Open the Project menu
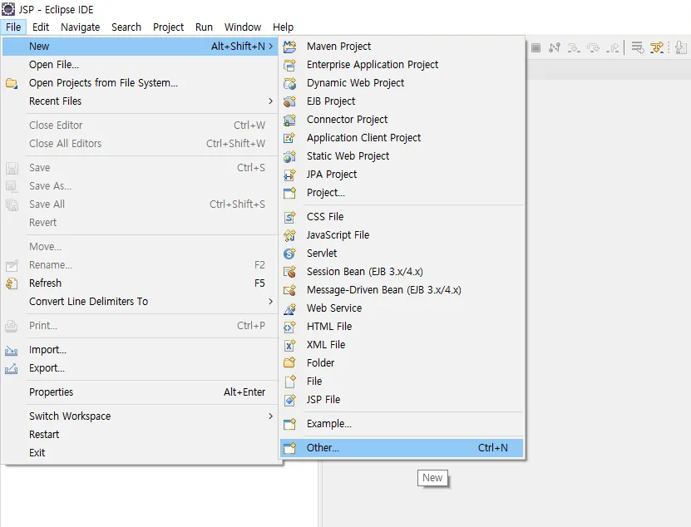 click(168, 27)
